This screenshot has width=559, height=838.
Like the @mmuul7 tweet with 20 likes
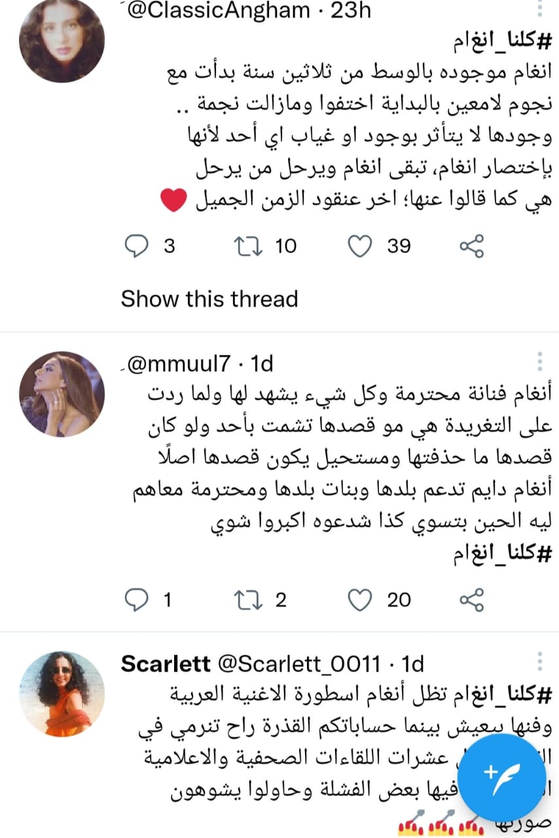pyautogui.click(x=359, y=600)
